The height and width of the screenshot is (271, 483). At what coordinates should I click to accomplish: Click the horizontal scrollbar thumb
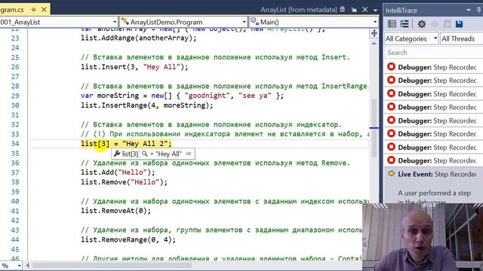(112, 265)
